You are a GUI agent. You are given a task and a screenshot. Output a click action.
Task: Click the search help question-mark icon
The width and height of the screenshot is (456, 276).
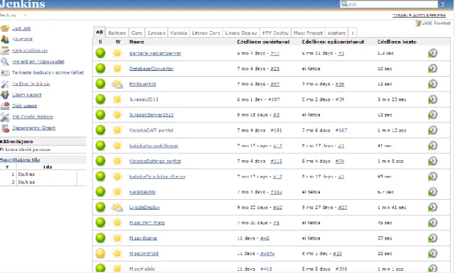tap(442, 4)
